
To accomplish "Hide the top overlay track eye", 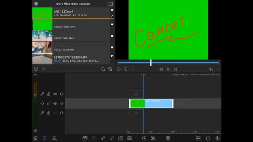I will (x=55, y=94).
